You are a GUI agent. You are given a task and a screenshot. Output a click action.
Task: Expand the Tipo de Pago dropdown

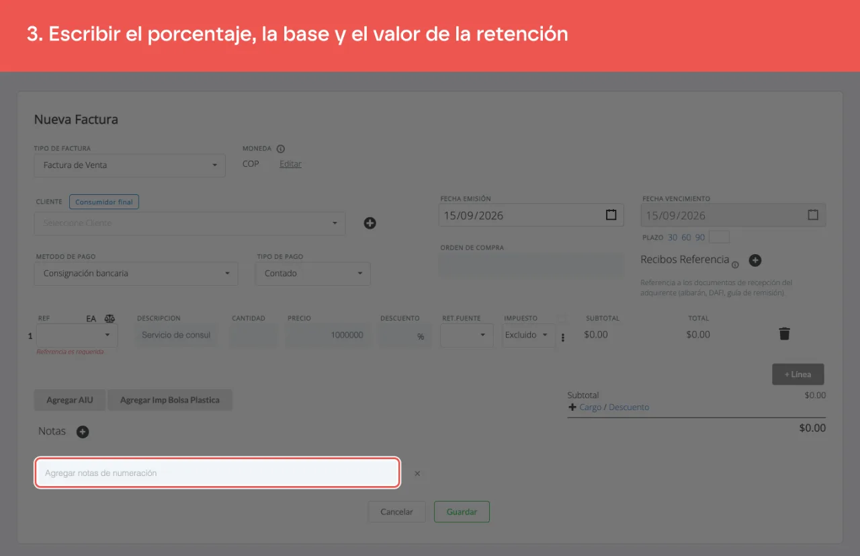pos(313,274)
